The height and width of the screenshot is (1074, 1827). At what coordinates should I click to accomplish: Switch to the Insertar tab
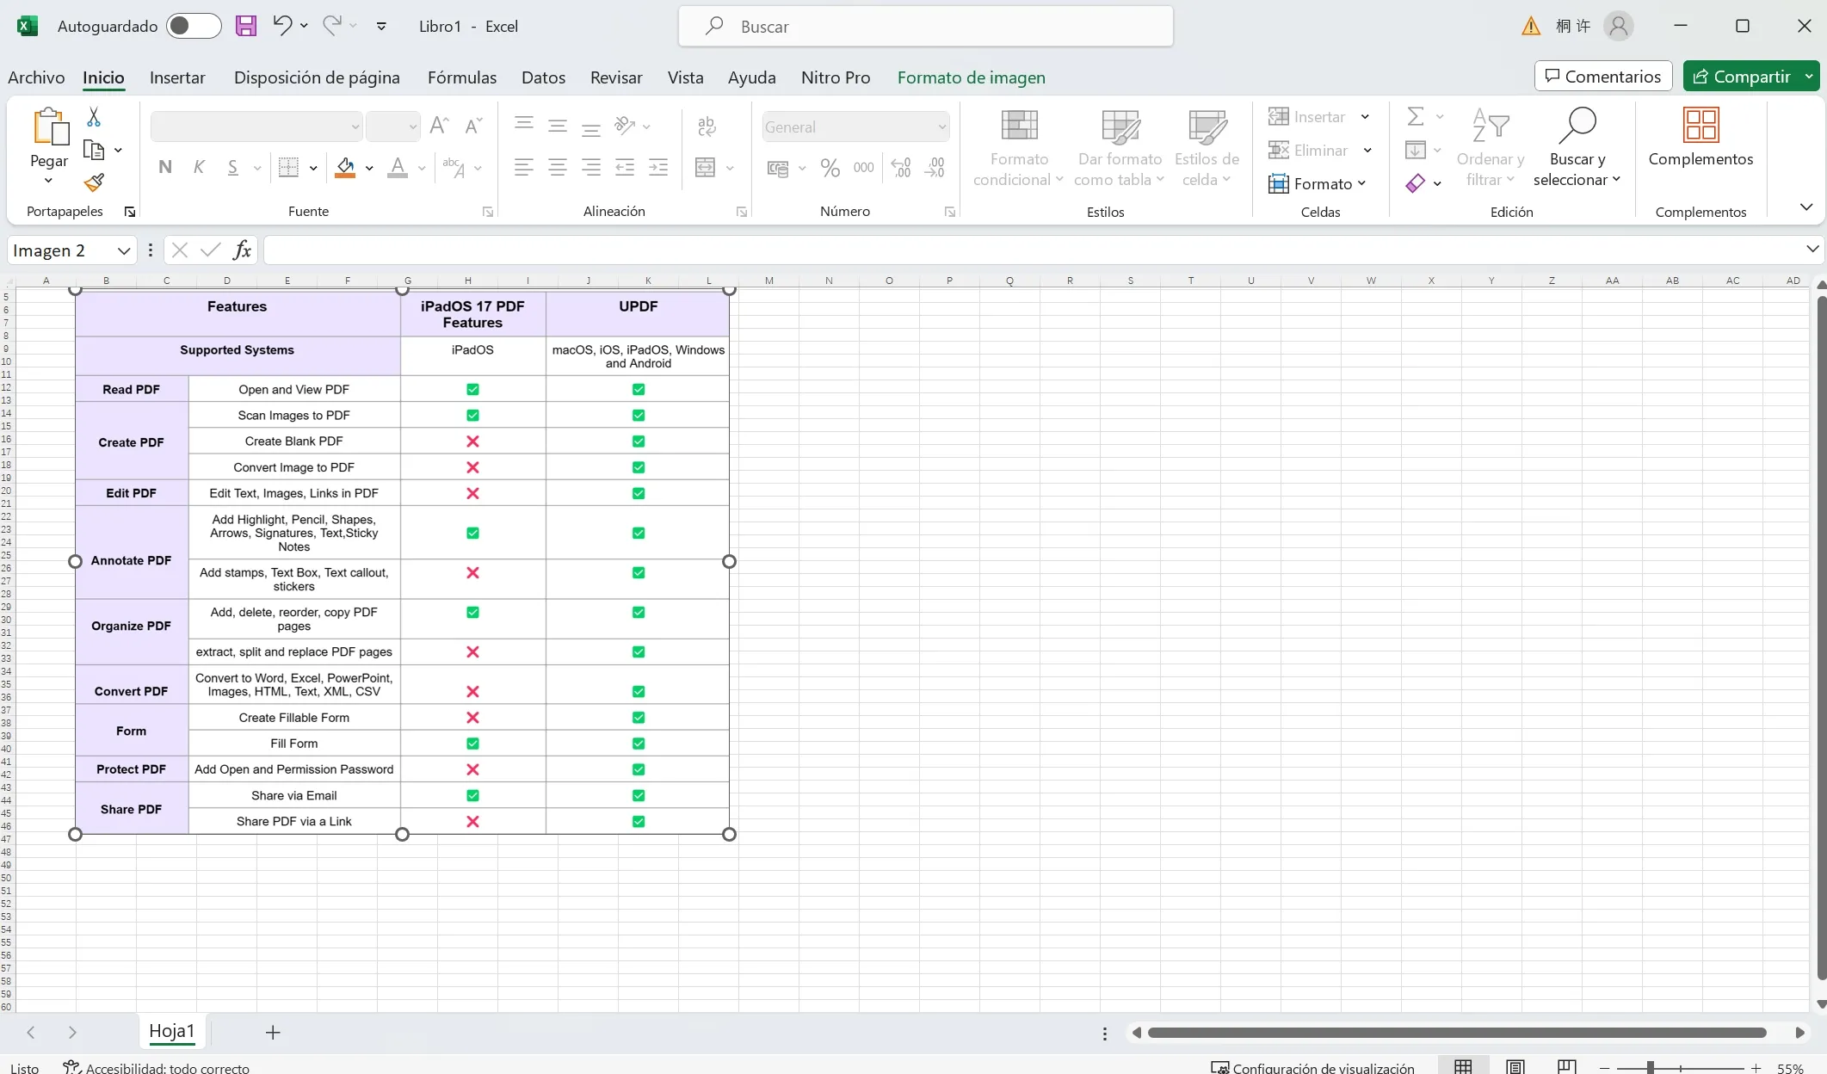(x=177, y=77)
